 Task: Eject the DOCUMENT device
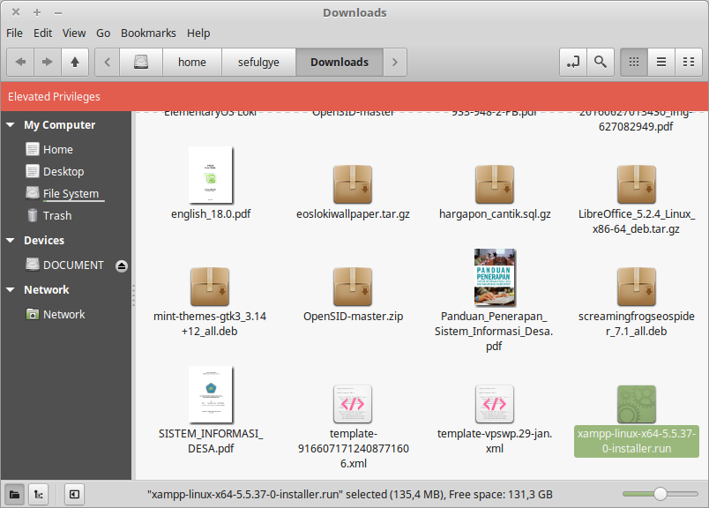[x=122, y=265]
